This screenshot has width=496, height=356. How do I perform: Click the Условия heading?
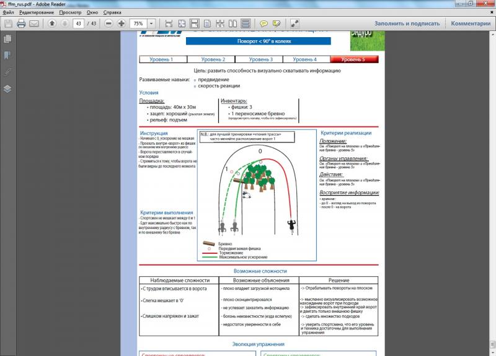[149, 92]
